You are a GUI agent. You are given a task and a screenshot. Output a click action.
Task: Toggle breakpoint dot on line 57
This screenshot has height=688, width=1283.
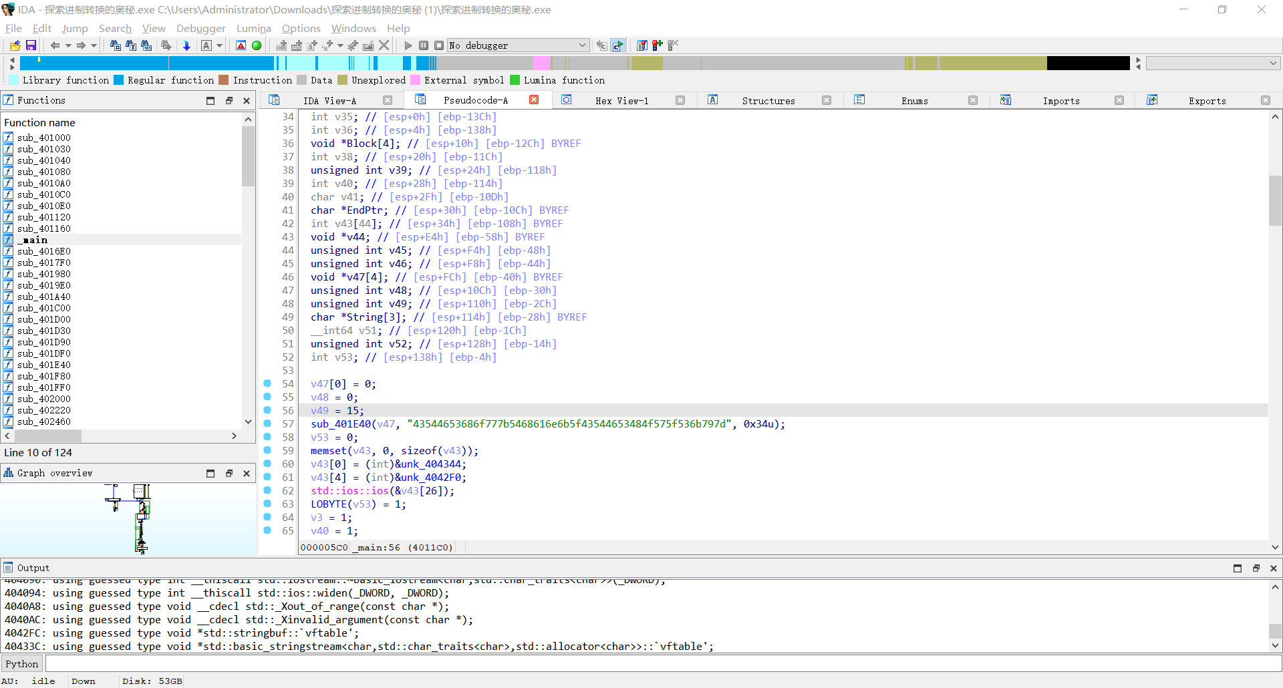pyautogui.click(x=267, y=423)
